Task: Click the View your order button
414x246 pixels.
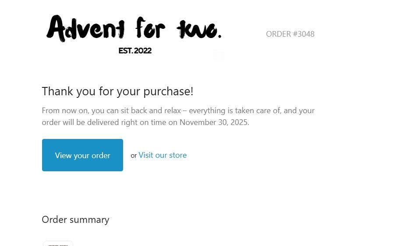Action: 82,155
